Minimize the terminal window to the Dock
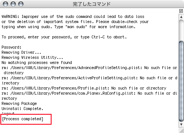 click(13, 4)
